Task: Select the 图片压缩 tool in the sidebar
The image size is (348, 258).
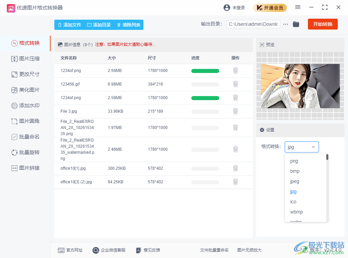Action: click(x=25, y=59)
